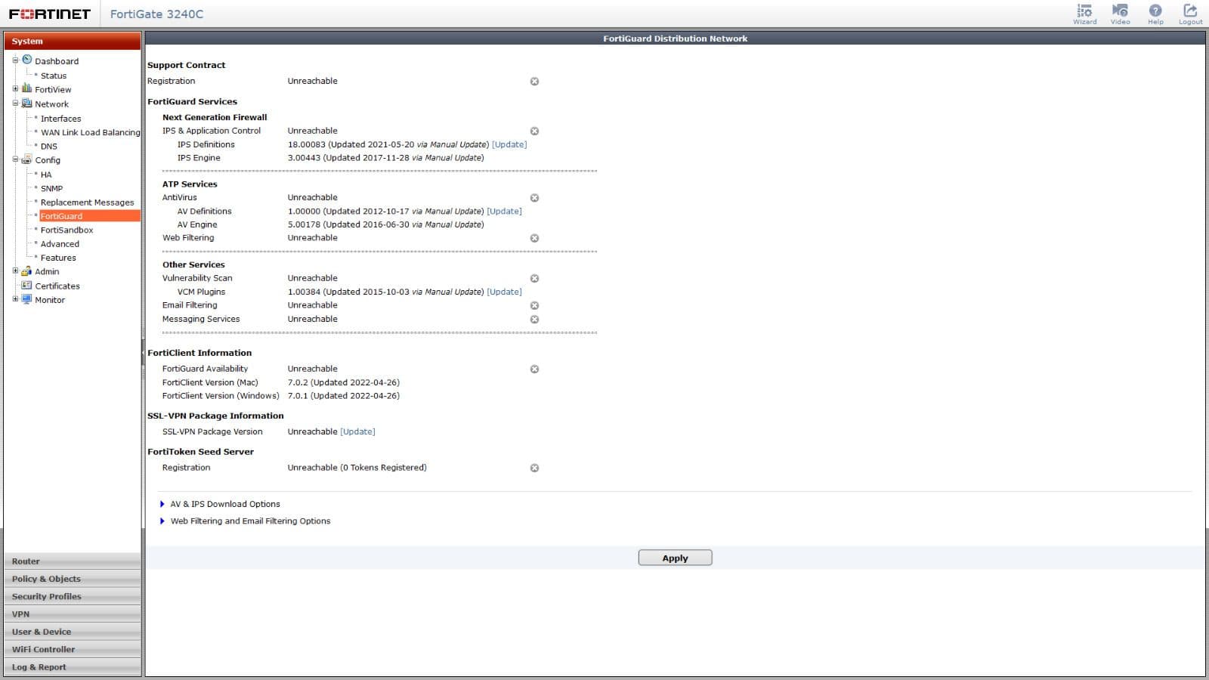Click the FortiToken Registration status icon

click(534, 468)
